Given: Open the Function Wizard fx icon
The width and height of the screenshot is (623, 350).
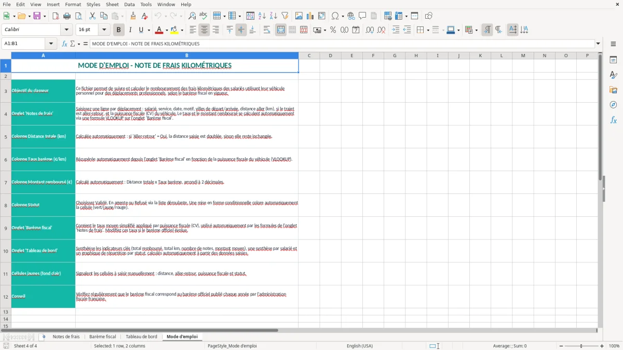Looking at the screenshot, I should [x=64, y=44].
